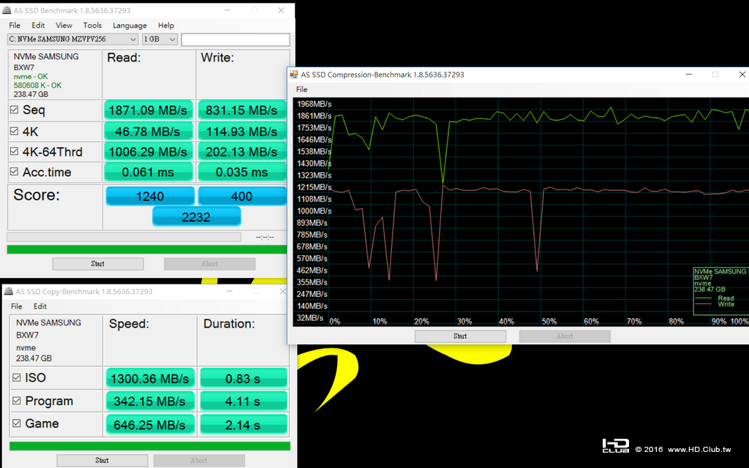
Task: Click the 4K write value 114.93 MB/s
Action: (x=241, y=132)
